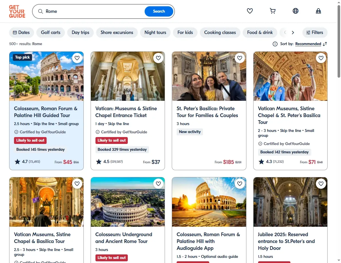This screenshot has width=341, height=263.
Task: Click the page vertical scrollbar
Action: pos(339,41)
